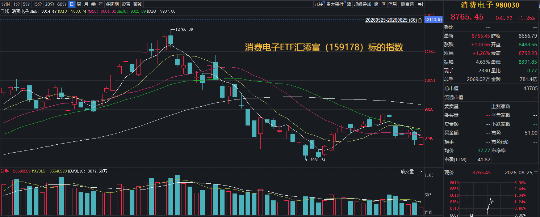The width and height of the screenshot is (540, 217).
Task: Click the X10 volume scale label
Action: [428, 213]
